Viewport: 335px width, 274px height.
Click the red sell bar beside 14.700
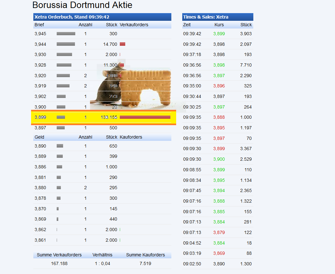click(x=122, y=44)
